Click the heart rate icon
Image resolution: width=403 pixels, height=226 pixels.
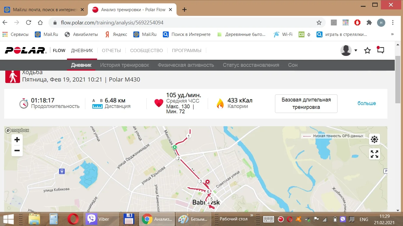pyautogui.click(x=159, y=103)
